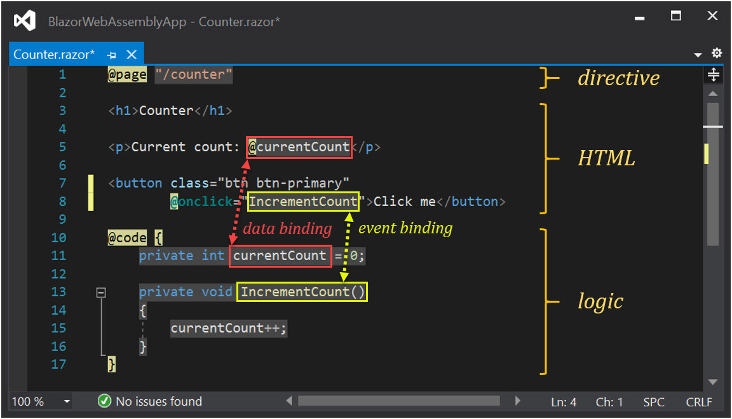Image resolution: width=732 pixels, height=419 pixels.
Task: Close the Counter.razor tab
Action: coord(131,55)
